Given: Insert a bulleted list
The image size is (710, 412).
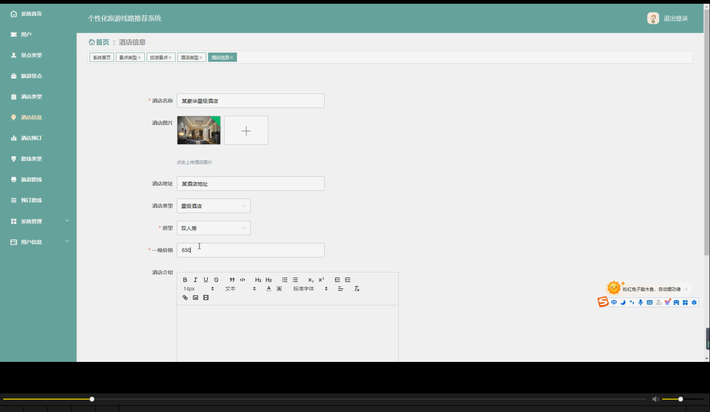Looking at the screenshot, I should pos(295,280).
